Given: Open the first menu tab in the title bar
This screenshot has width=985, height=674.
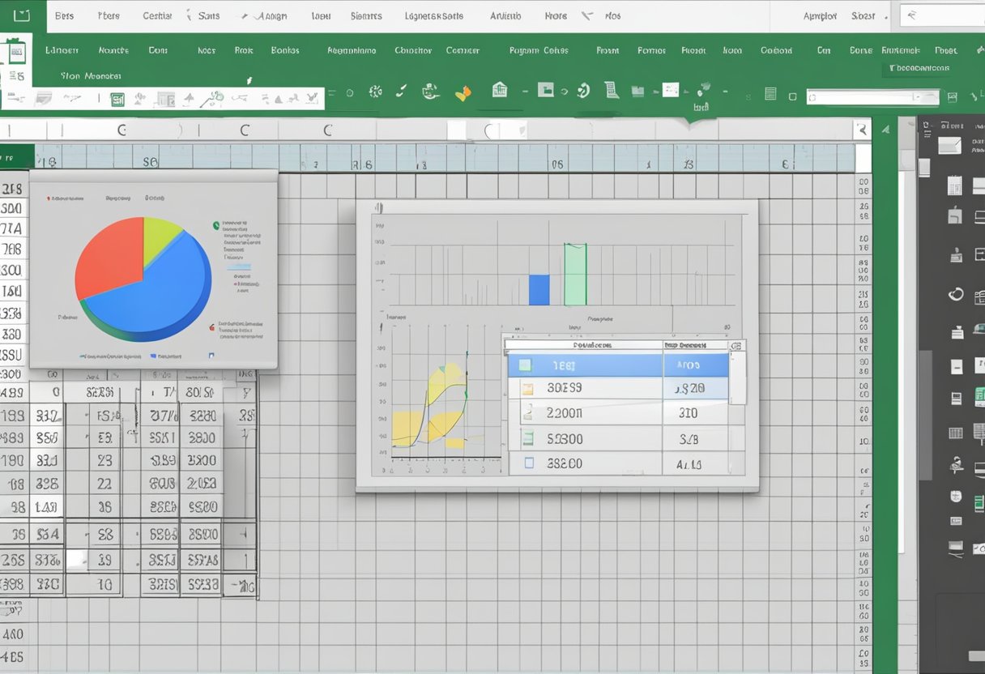Looking at the screenshot, I should coord(64,16).
